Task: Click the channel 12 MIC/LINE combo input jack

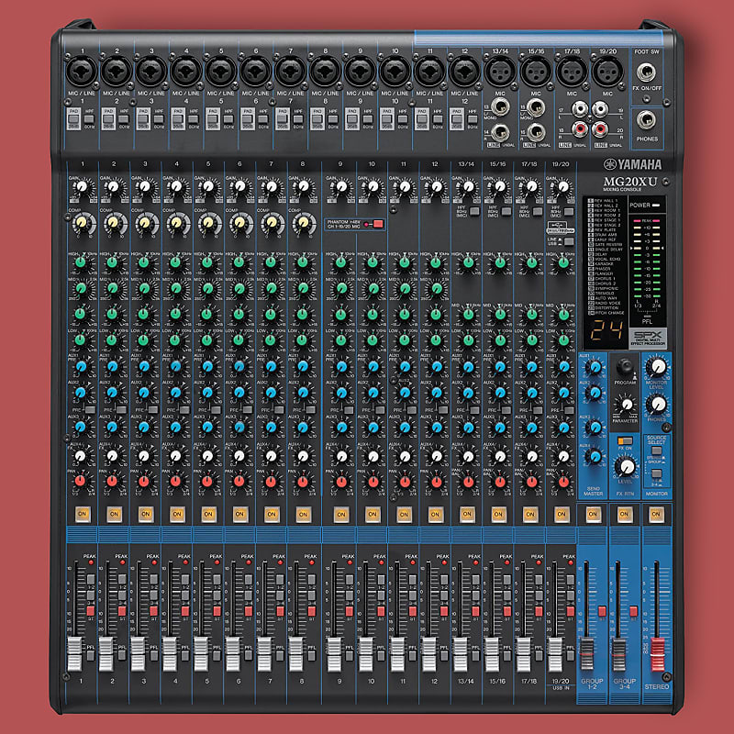Action: [x=464, y=72]
